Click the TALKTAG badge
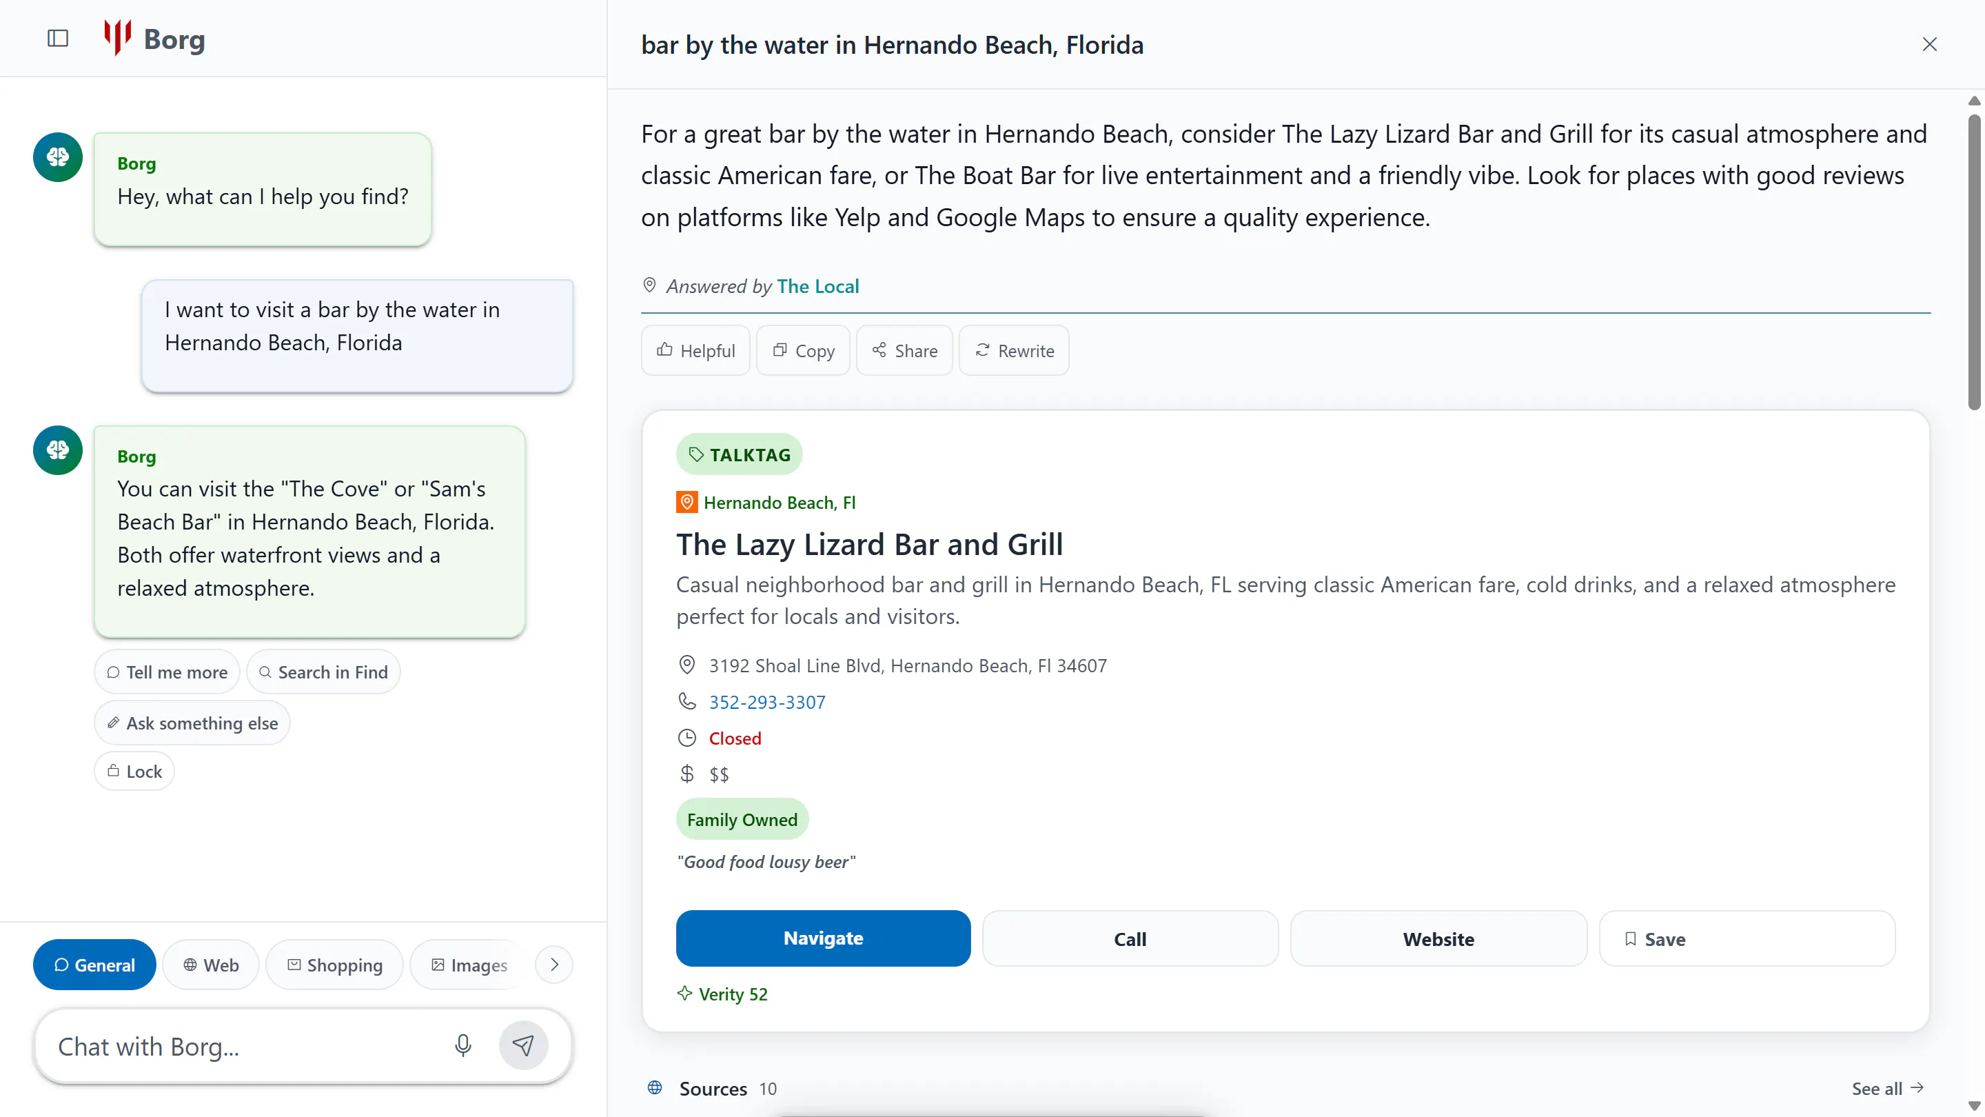 click(x=739, y=454)
